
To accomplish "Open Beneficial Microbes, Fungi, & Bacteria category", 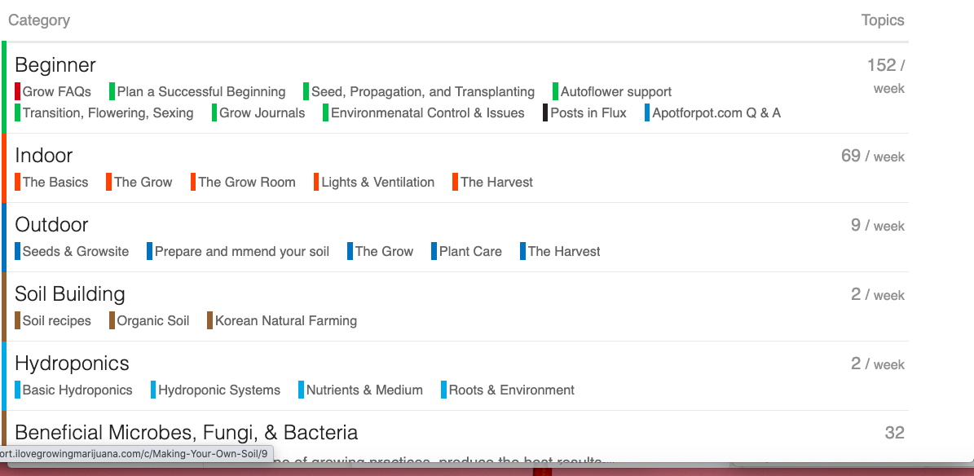I will pyautogui.click(x=186, y=433).
